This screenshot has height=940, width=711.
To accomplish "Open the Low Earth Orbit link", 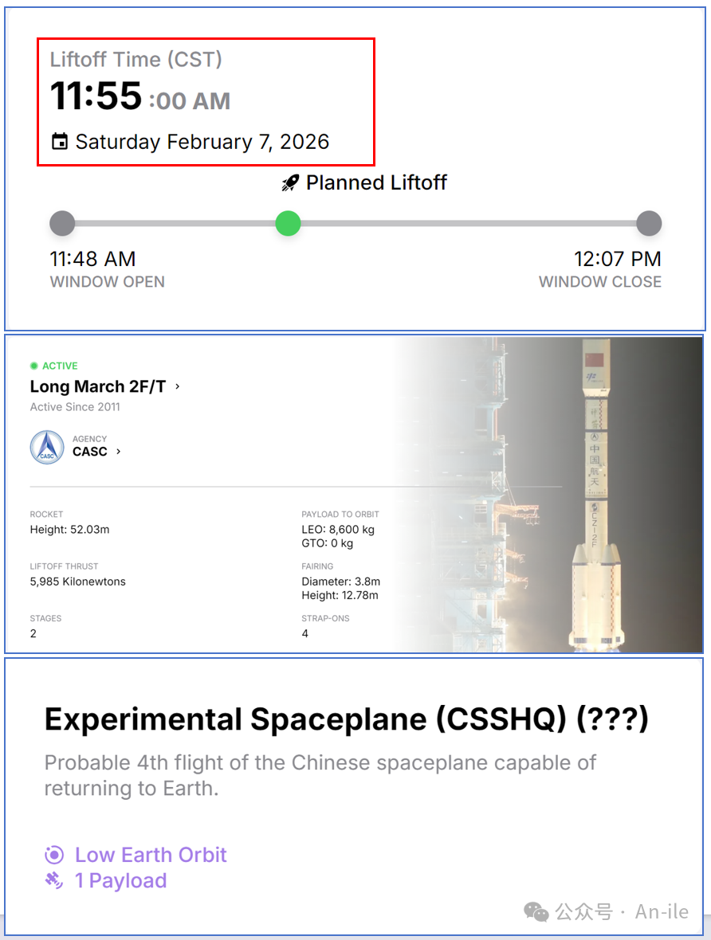I will pos(151,856).
